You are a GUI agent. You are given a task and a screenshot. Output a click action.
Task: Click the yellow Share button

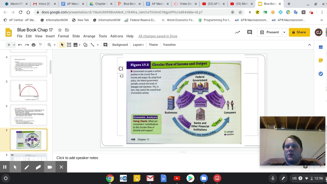tap(299, 32)
